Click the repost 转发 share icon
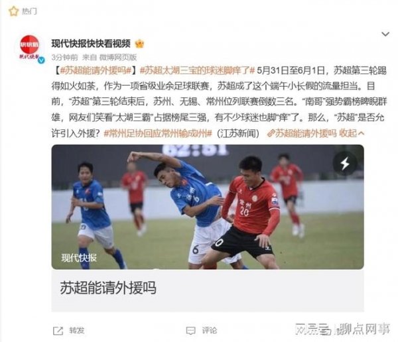The height and width of the screenshot is (342, 398). (58, 331)
